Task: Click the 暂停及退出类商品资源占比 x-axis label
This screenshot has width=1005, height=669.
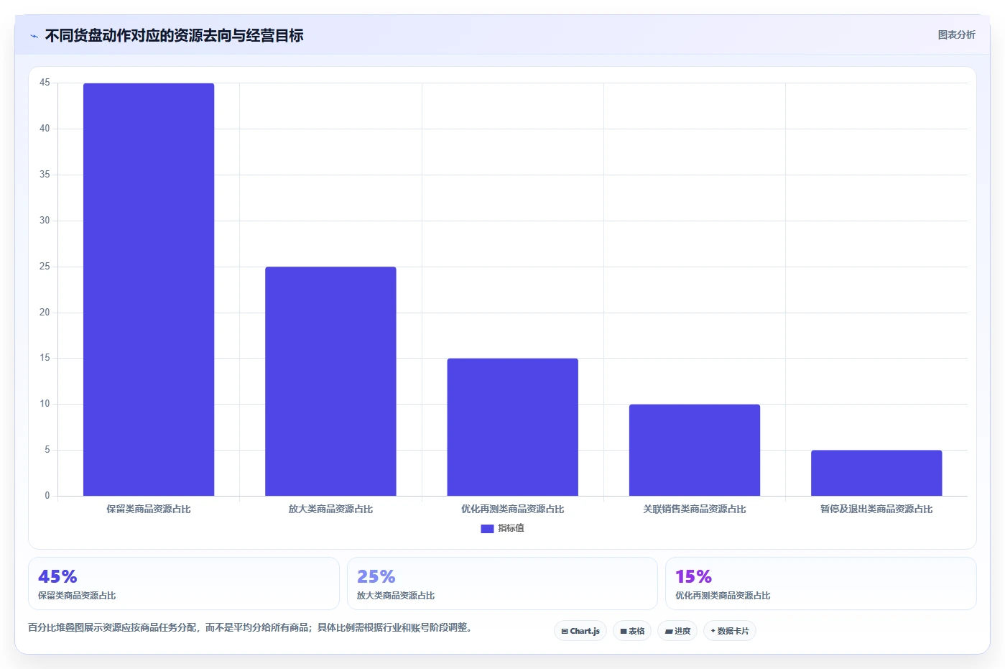Action: click(876, 509)
